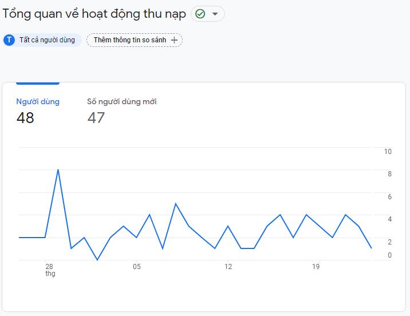
Task: Click the green checkmark status icon
Action: click(x=200, y=14)
